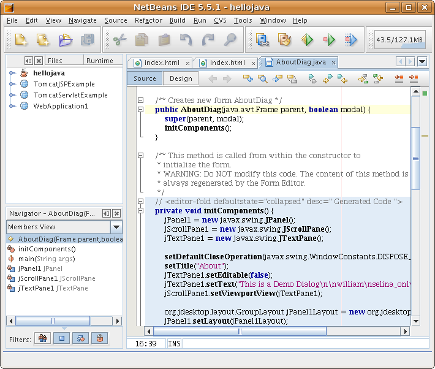Image resolution: width=435 pixels, height=369 pixels.
Task: Open the Tools menu
Action: (x=243, y=21)
